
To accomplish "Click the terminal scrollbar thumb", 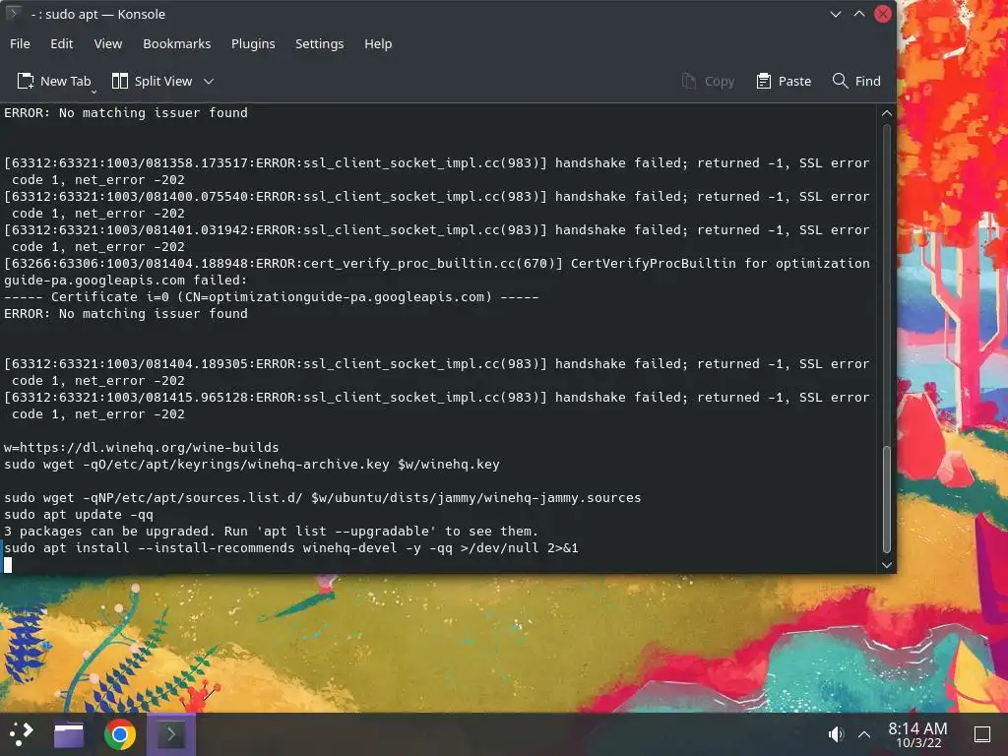I will 887,498.
